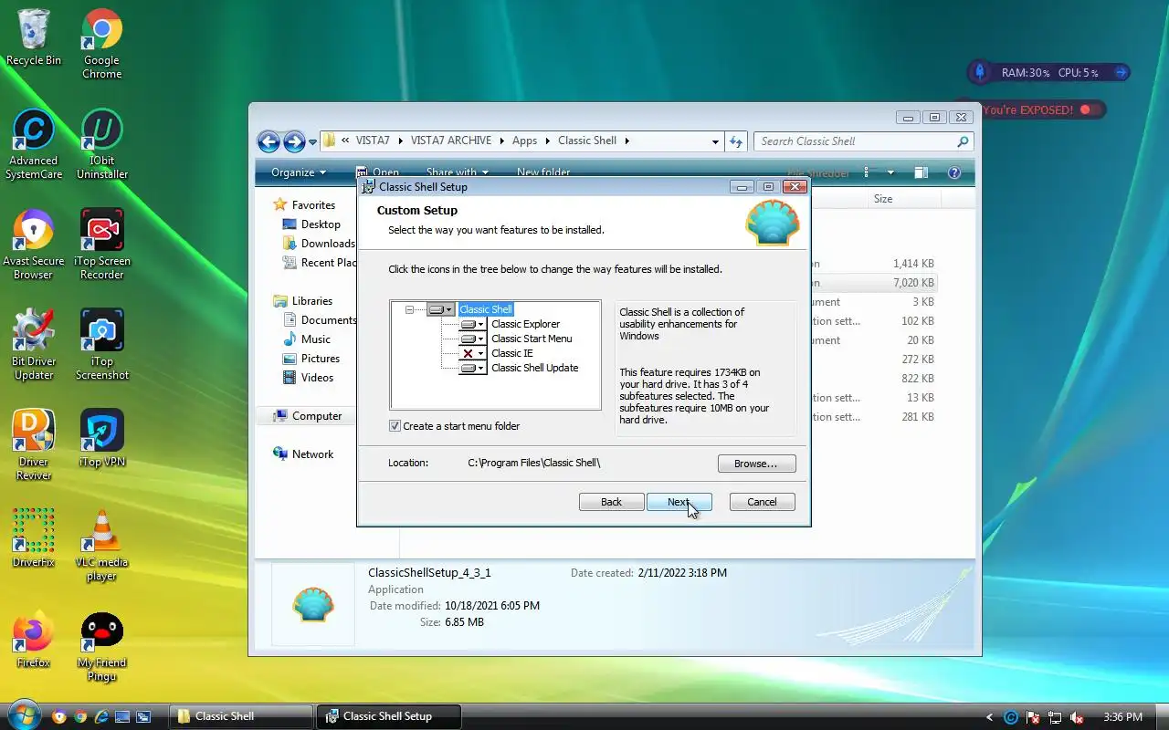This screenshot has width=1169, height=730.
Task: Open the My Friend Pingu shortcut
Action: pos(101,646)
